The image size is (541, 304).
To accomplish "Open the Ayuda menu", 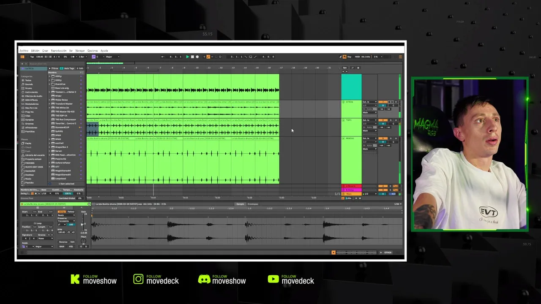I will (104, 51).
